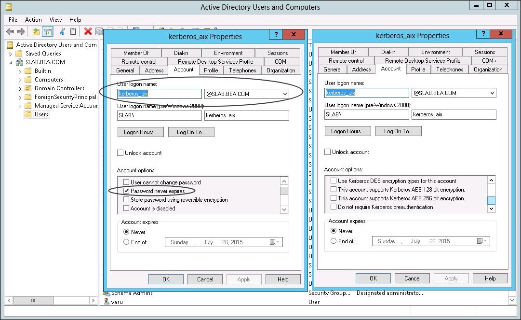Enable Kerberos AES 256 bit encryption support
This screenshot has height=320, width=521.
click(334, 198)
